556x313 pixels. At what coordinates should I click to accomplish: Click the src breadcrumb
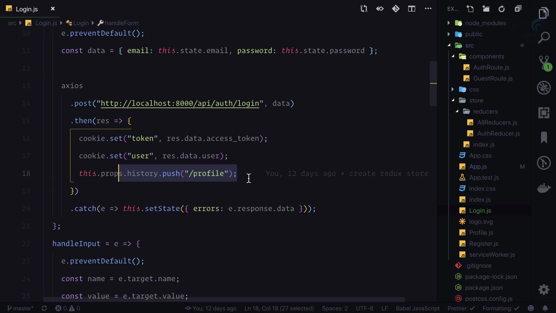coord(12,23)
